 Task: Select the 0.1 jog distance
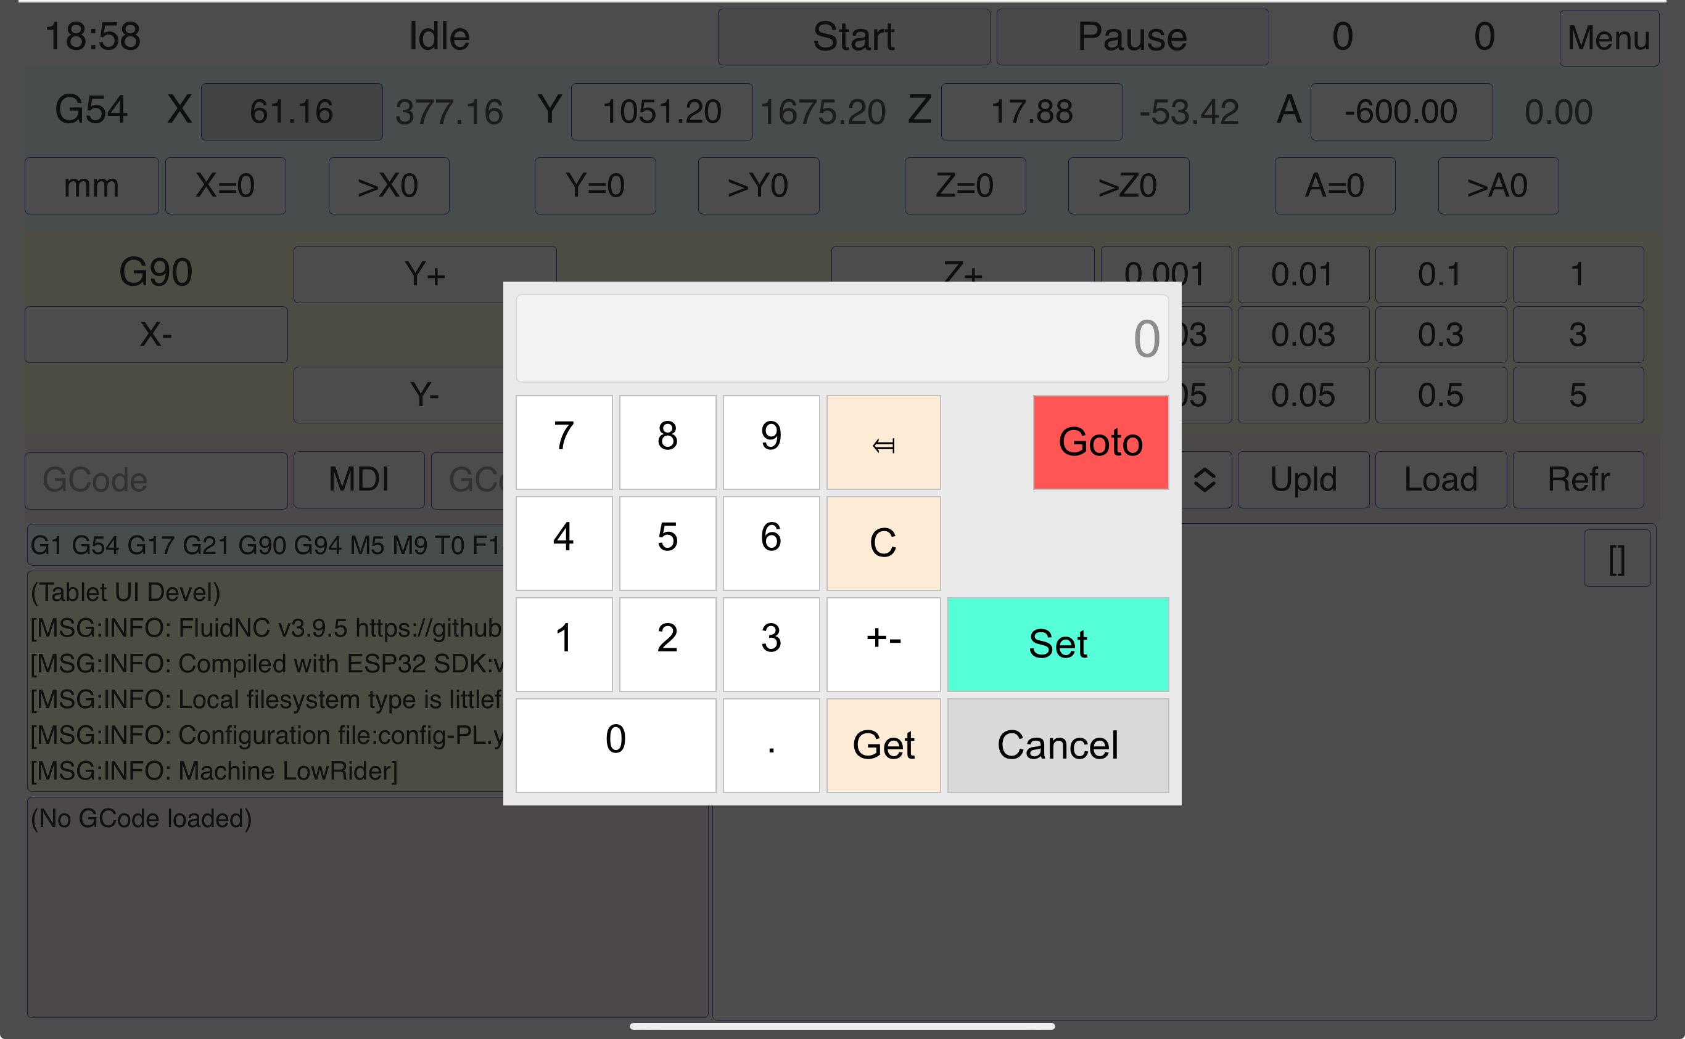[1440, 274]
